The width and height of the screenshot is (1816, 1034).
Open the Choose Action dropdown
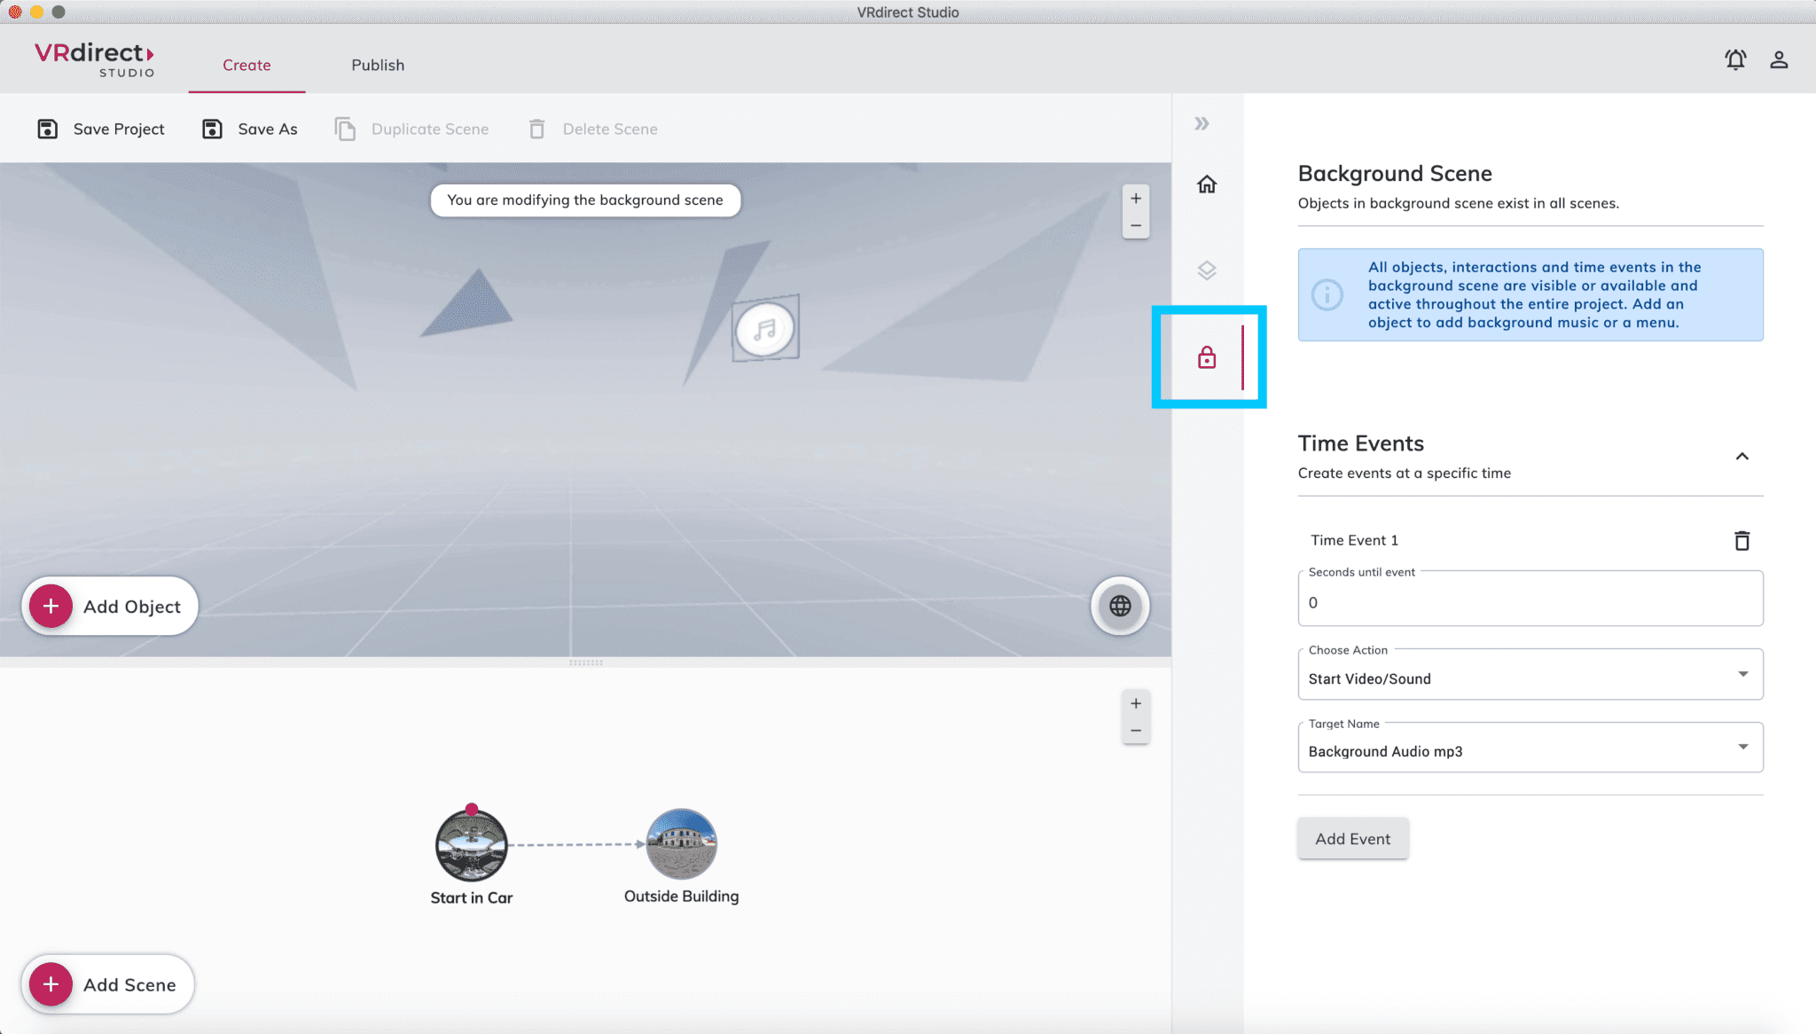tap(1530, 675)
